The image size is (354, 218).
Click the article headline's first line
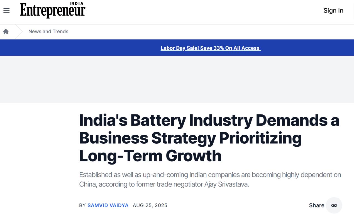(209, 121)
